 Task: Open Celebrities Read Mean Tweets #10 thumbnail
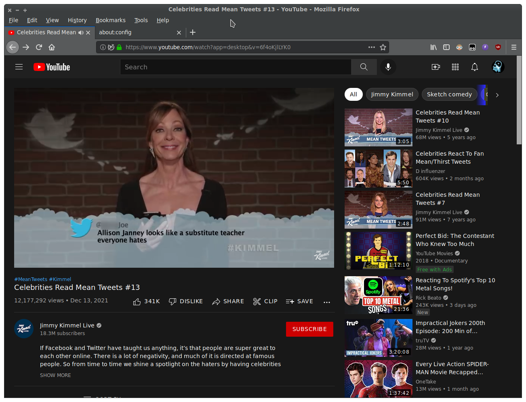pos(379,127)
